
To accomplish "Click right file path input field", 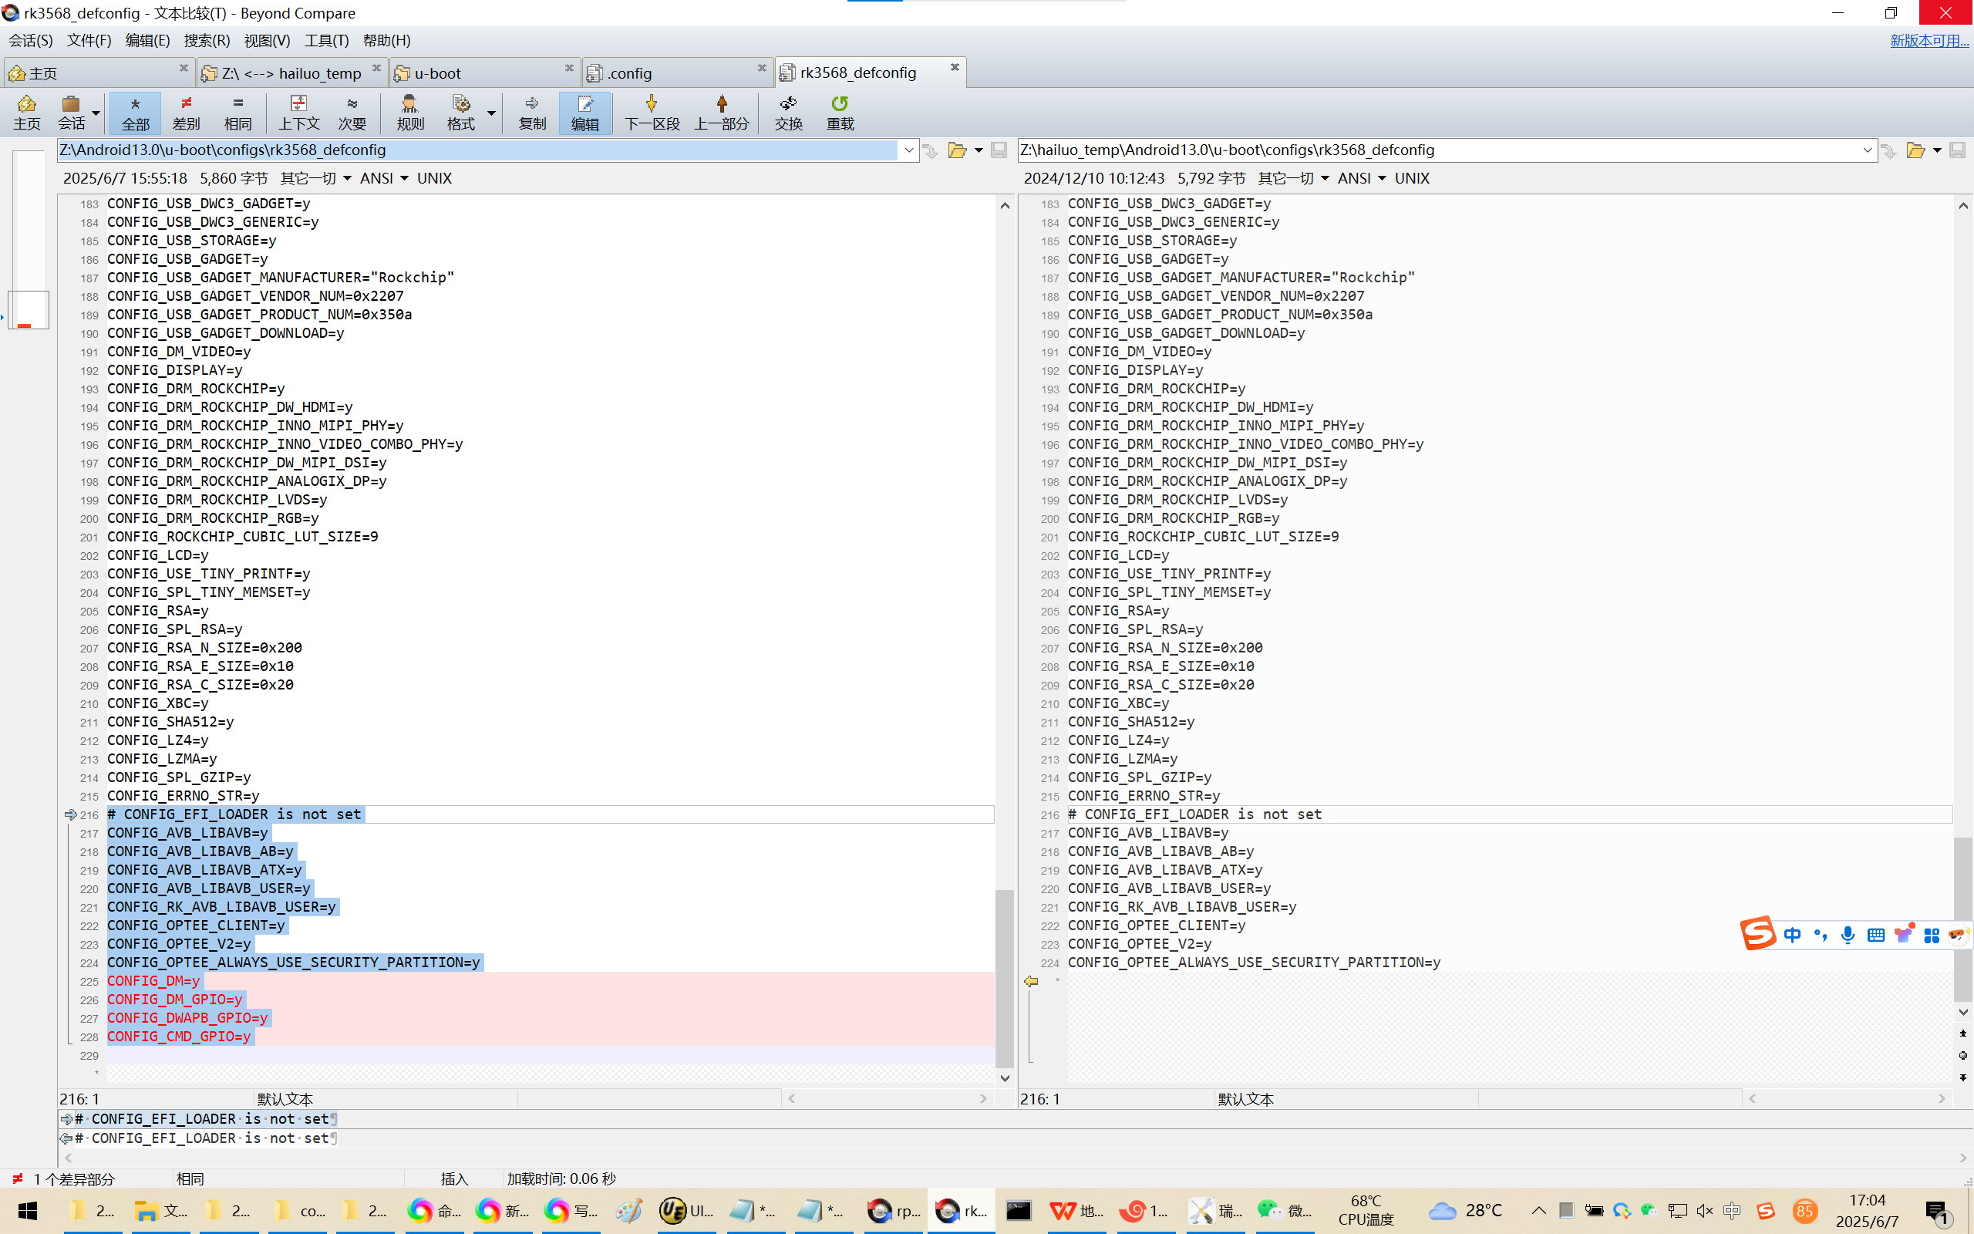I will pyautogui.click(x=1436, y=150).
